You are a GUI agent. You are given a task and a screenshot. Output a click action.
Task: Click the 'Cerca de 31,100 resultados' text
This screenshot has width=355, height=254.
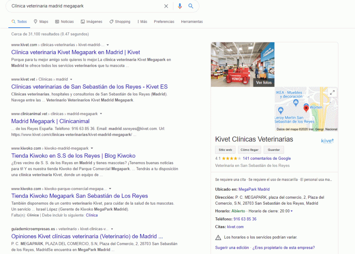pos(50,34)
